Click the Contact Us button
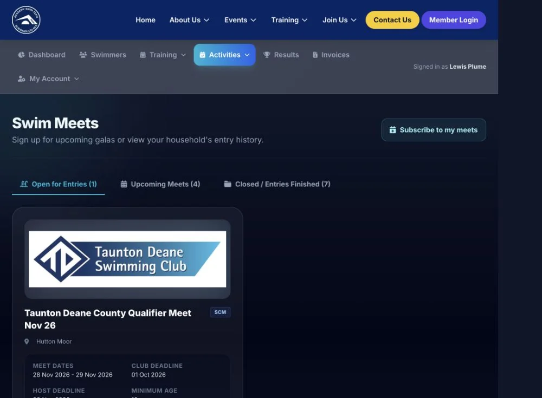 pos(392,20)
